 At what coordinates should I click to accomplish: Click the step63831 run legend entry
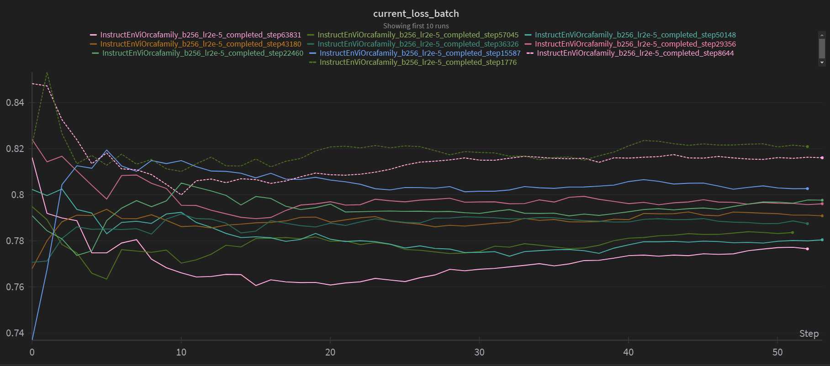(201, 35)
